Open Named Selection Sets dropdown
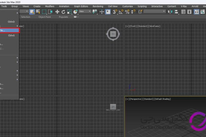Viewport: 206px width, 137px height. (x=154, y=11)
